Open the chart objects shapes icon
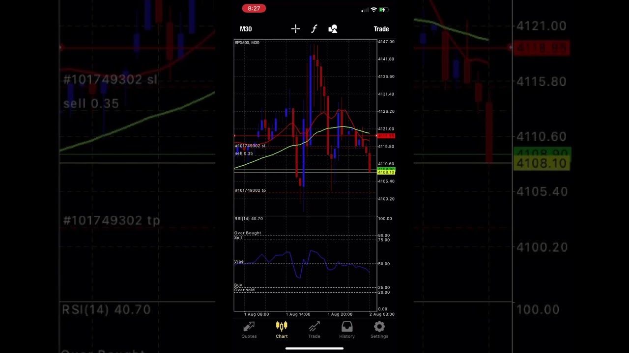This screenshot has width=629, height=353. pyautogui.click(x=333, y=29)
